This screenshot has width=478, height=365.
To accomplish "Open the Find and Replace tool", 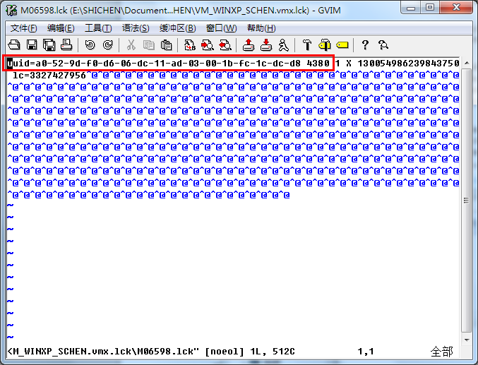I will (x=190, y=44).
